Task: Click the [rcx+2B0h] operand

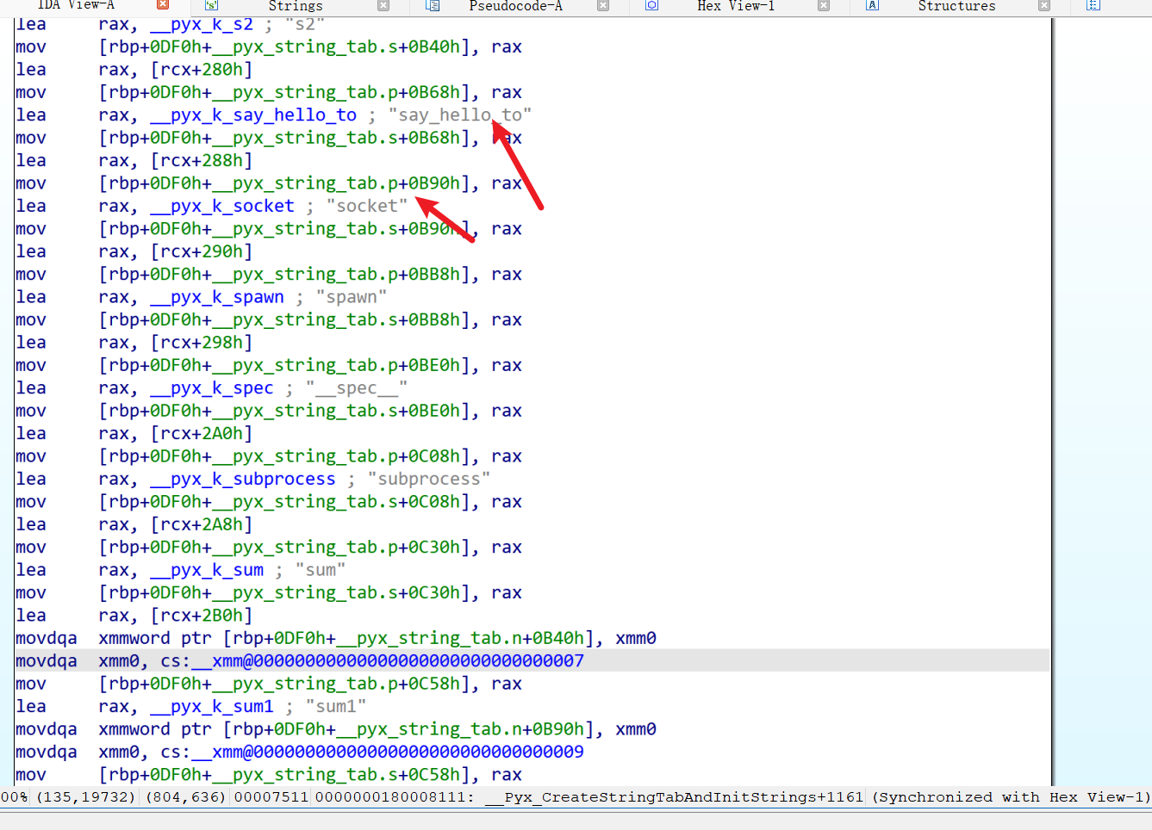Action: click(x=202, y=616)
